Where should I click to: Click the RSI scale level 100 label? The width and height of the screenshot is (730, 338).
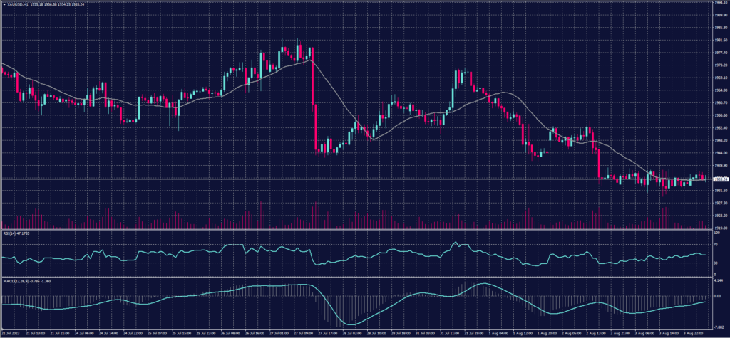click(x=716, y=233)
